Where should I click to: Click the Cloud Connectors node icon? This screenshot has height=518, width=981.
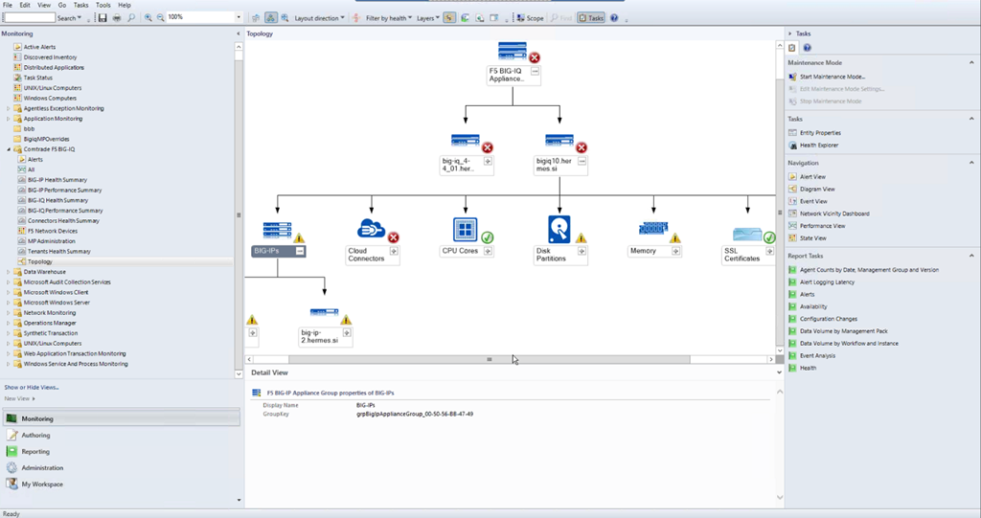[x=370, y=230]
